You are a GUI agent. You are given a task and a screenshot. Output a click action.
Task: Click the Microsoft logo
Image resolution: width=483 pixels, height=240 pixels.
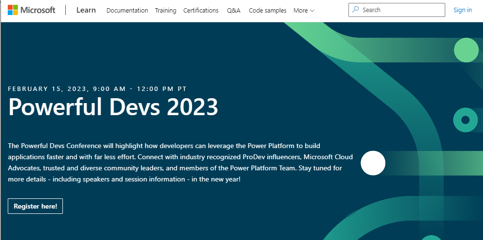pos(31,10)
